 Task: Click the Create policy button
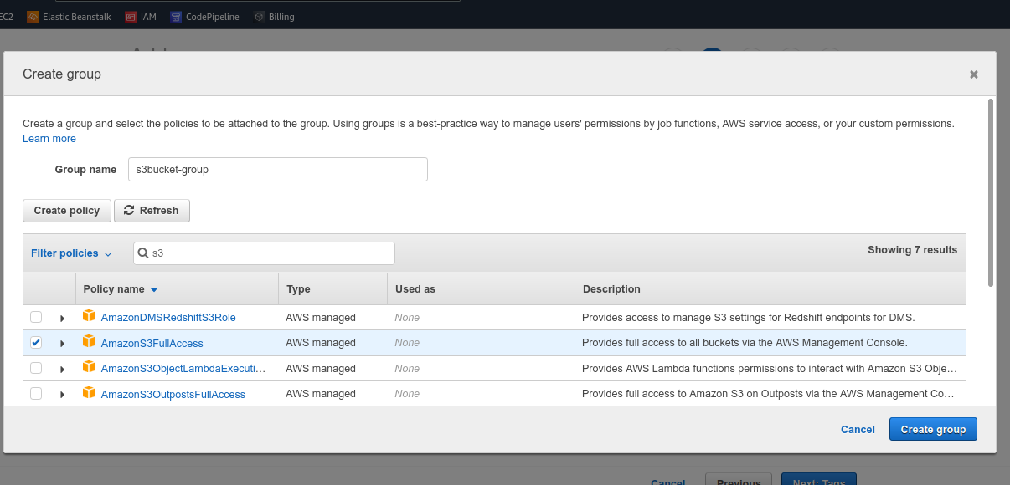pyautogui.click(x=67, y=211)
